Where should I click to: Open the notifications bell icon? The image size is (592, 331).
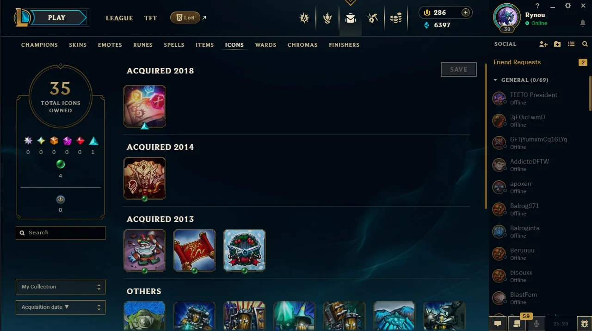(x=583, y=23)
